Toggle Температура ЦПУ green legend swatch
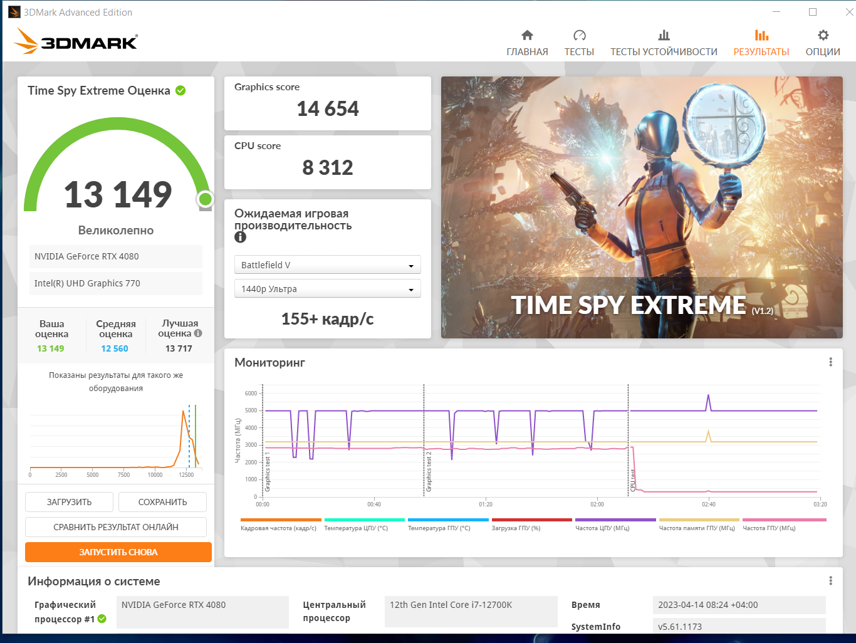 click(364, 520)
